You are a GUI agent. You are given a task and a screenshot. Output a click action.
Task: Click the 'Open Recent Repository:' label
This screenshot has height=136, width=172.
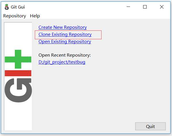coord(65,55)
